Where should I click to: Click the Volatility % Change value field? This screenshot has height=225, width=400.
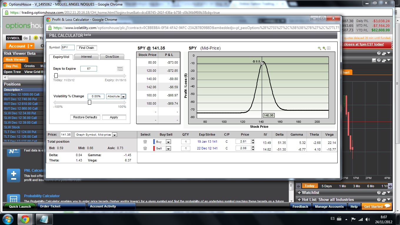pyautogui.click(x=96, y=96)
